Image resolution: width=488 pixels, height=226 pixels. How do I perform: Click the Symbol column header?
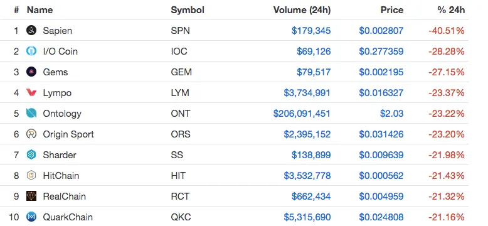(x=188, y=10)
